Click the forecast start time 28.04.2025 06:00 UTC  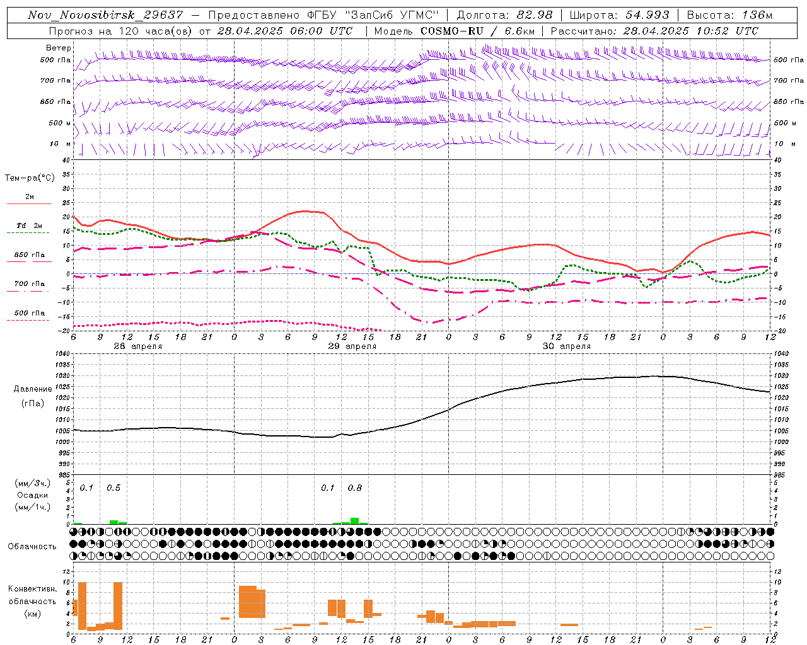coord(285,31)
